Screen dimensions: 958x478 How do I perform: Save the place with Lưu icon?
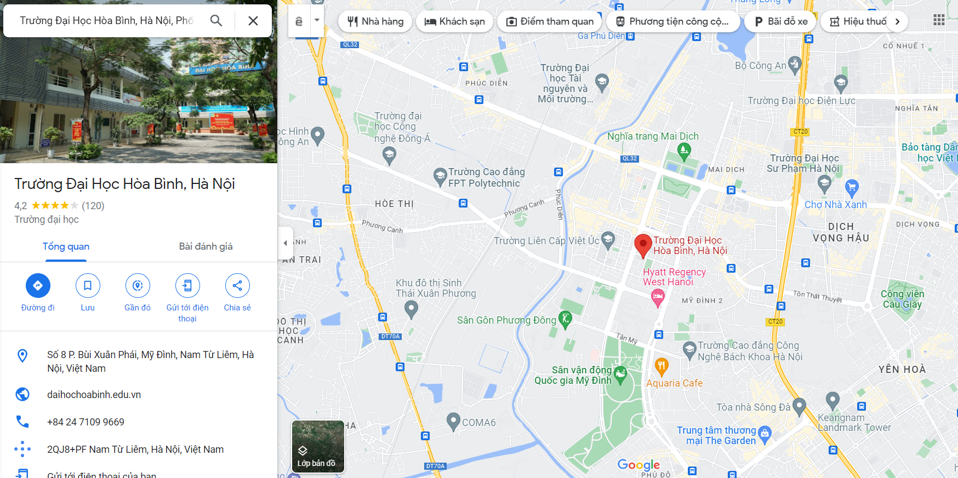point(88,285)
